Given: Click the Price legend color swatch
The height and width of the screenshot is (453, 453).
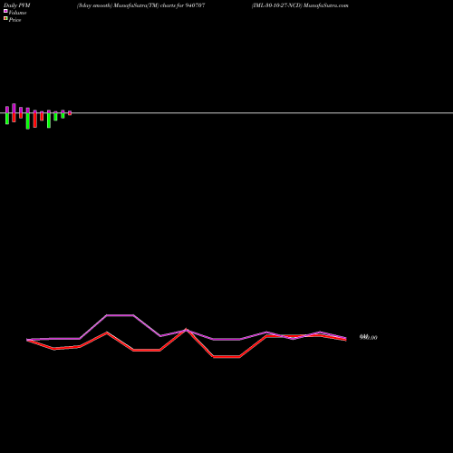Looking at the screenshot, I should pyautogui.click(x=5, y=18).
